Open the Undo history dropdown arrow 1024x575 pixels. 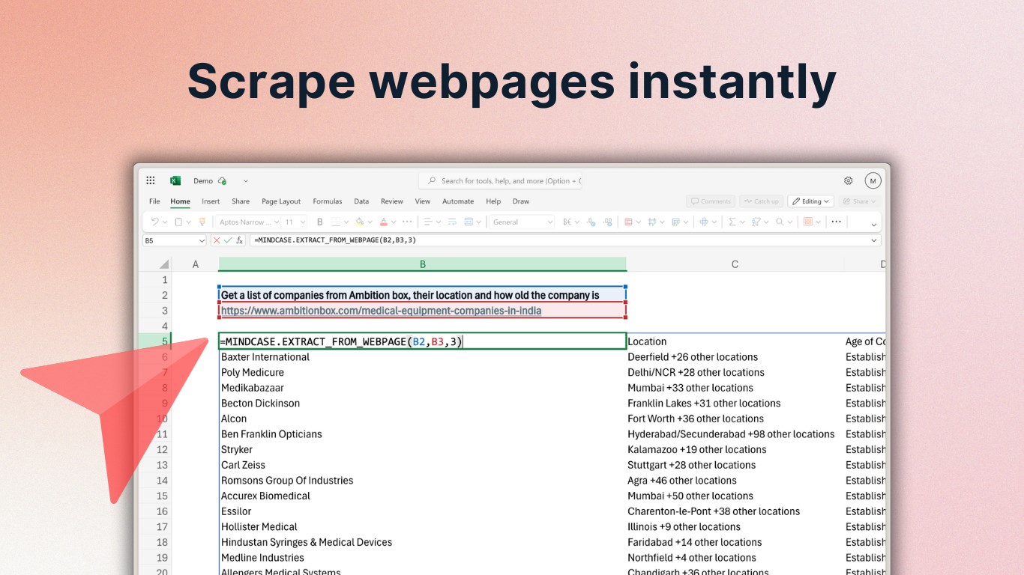[x=165, y=222]
